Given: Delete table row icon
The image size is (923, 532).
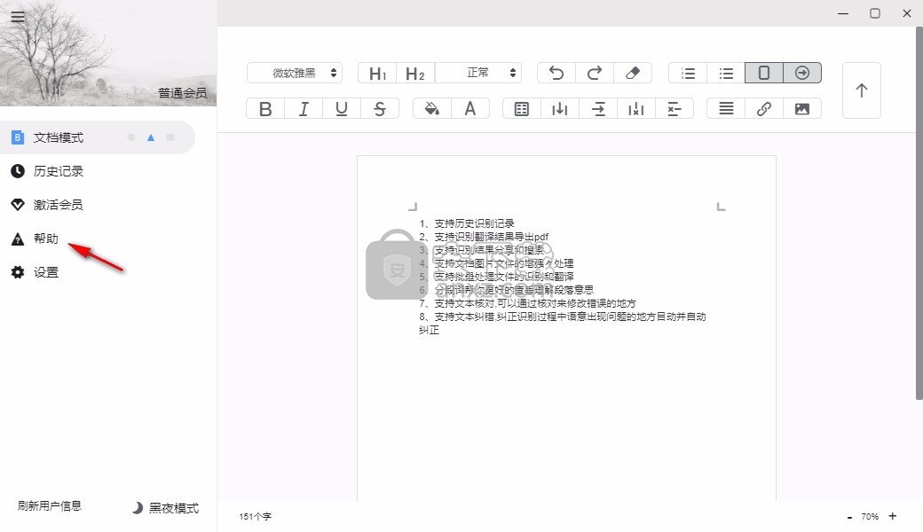Looking at the screenshot, I should pyautogui.click(x=674, y=109).
